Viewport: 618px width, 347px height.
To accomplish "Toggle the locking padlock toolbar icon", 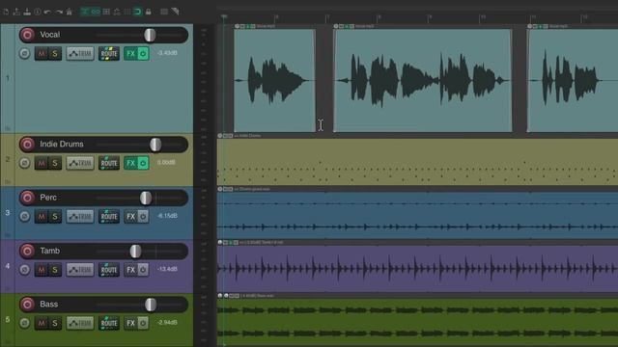I will (148, 12).
